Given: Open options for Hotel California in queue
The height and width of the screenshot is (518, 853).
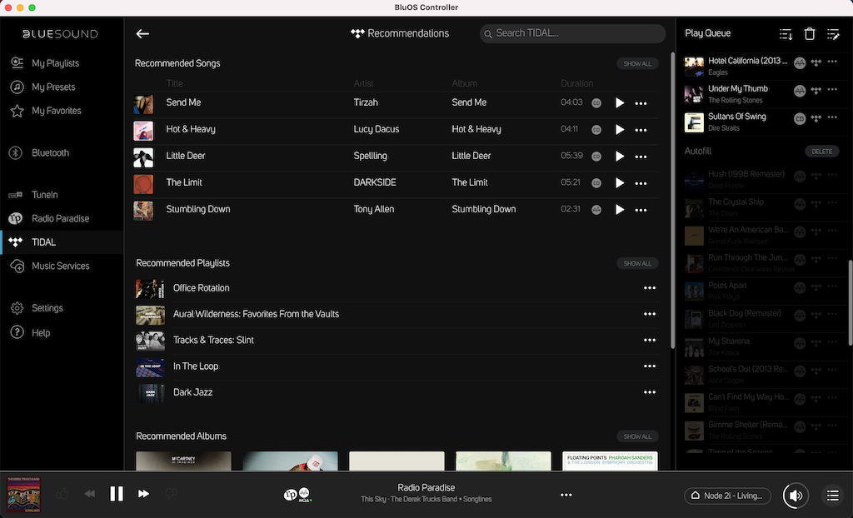Looking at the screenshot, I should coord(832,62).
